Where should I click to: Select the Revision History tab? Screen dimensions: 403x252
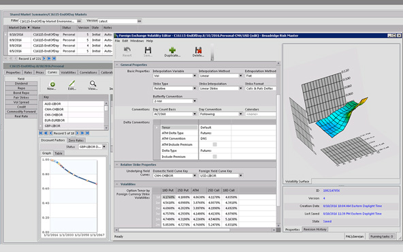point(315,229)
